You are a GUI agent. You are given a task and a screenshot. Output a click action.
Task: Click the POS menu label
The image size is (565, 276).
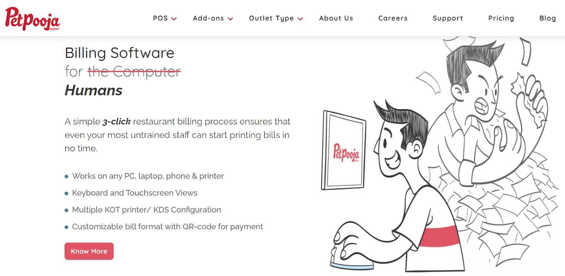[160, 18]
